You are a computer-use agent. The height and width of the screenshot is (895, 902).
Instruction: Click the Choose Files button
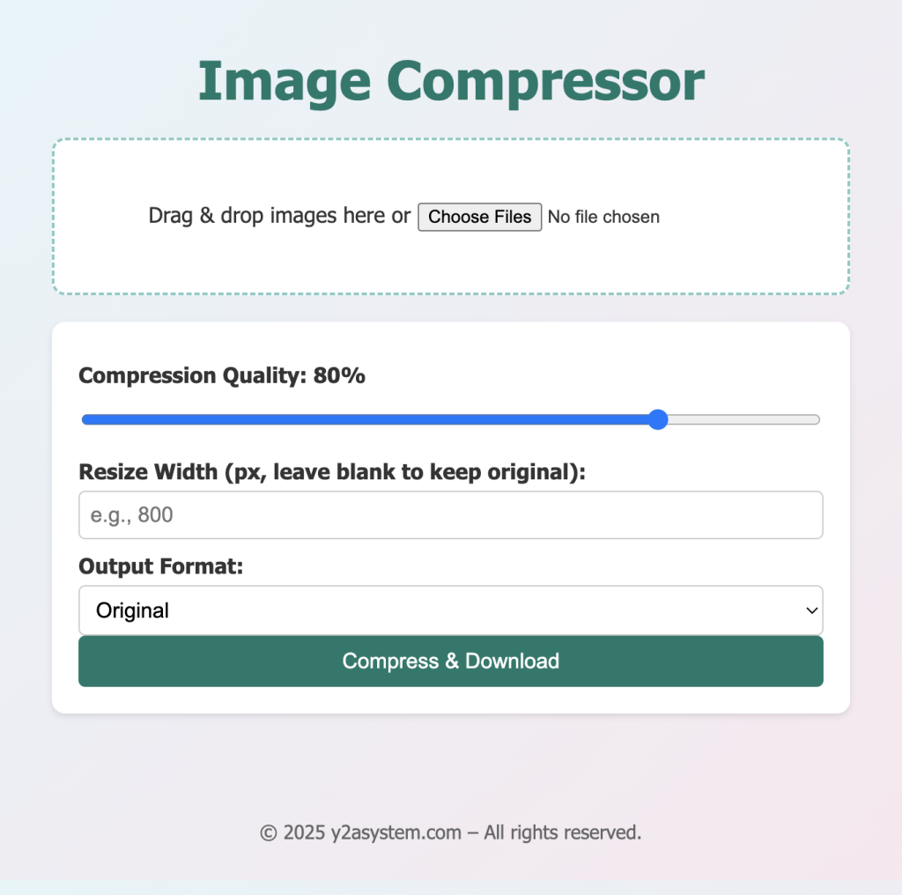[x=479, y=217]
